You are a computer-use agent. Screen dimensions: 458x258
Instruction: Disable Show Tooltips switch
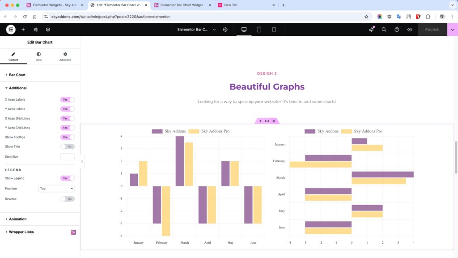tap(68, 137)
